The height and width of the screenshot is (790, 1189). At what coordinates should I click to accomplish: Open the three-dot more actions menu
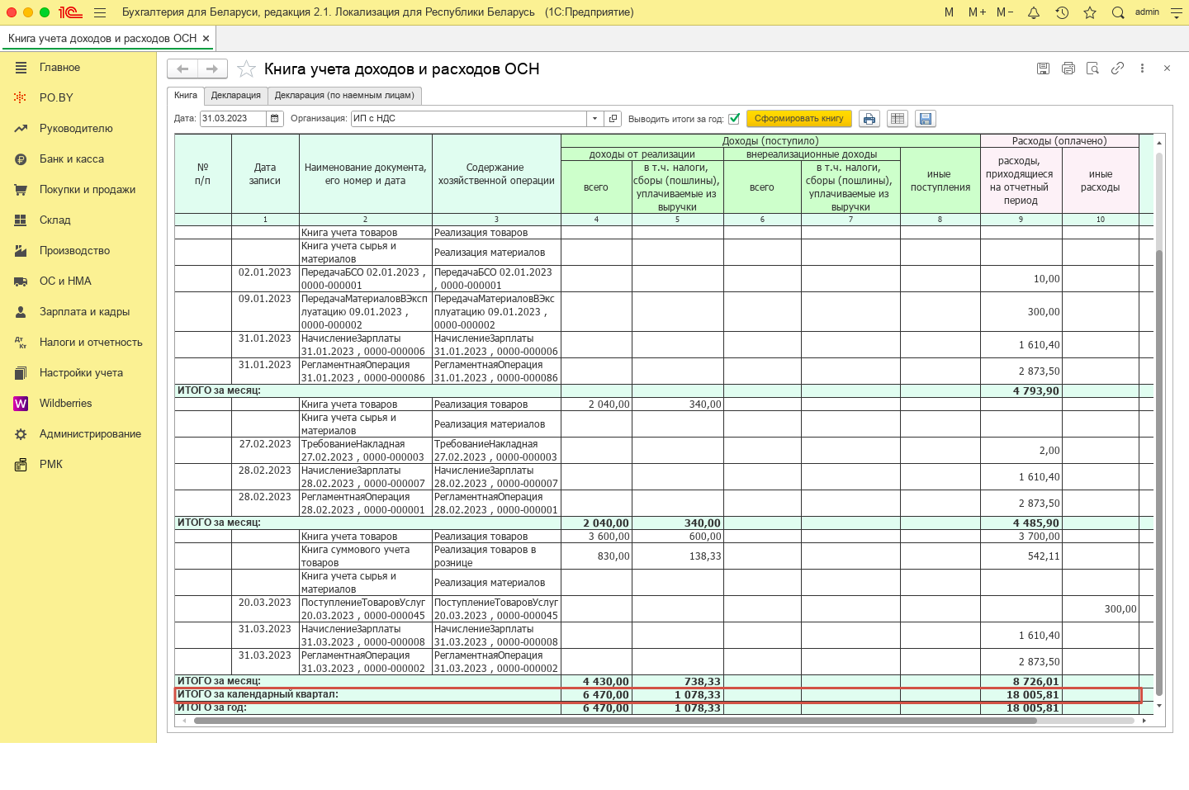pos(1142,69)
